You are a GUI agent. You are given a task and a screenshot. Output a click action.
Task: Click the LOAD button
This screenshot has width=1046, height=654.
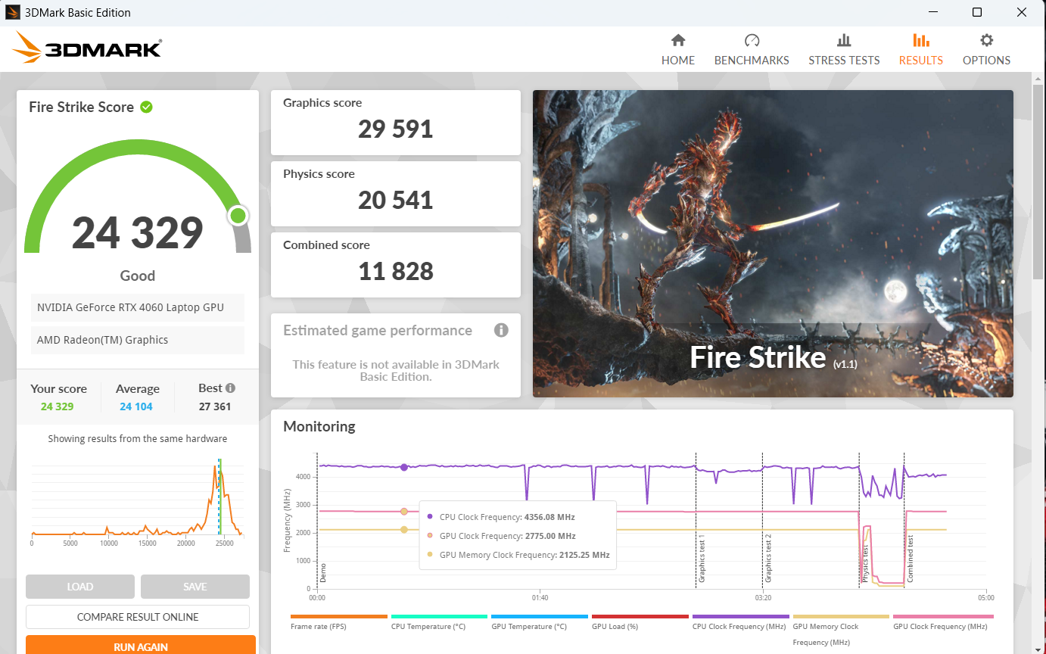coord(80,587)
